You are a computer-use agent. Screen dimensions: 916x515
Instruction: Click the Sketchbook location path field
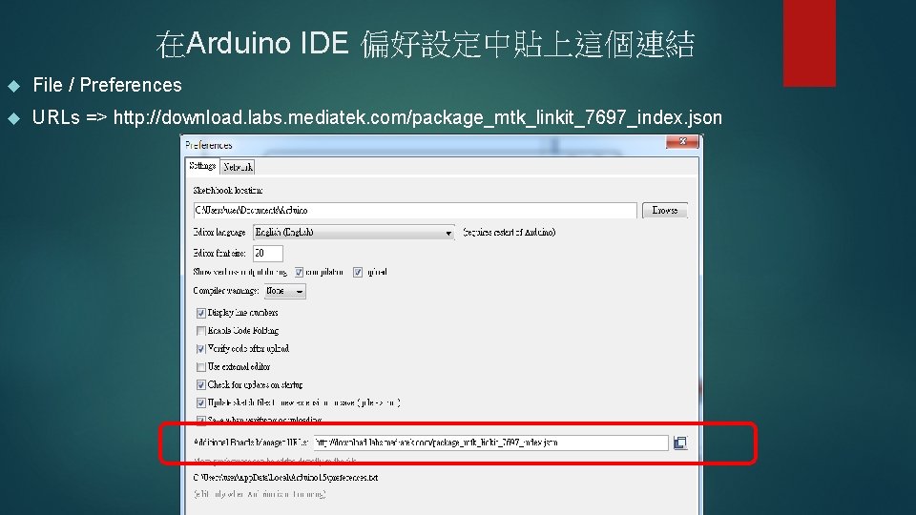415,210
